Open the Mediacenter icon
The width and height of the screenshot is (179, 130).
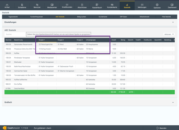52,5
